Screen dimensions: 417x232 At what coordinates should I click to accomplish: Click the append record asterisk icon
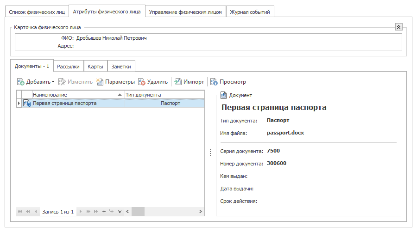click(x=104, y=212)
